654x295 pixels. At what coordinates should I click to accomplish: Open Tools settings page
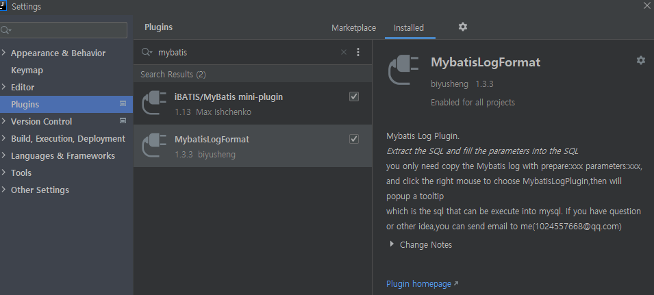coord(21,172)
